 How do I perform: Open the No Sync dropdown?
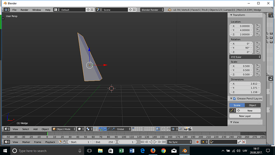[x=180, y=142]
